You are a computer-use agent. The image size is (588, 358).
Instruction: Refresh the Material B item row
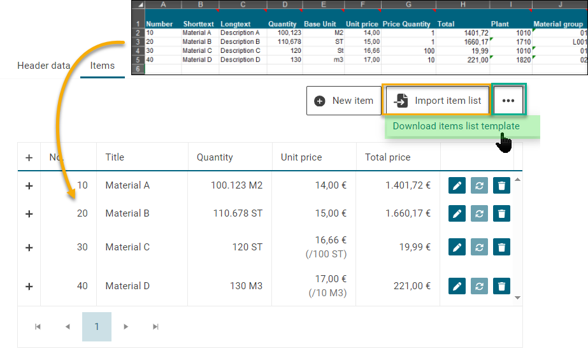point(479,213)
